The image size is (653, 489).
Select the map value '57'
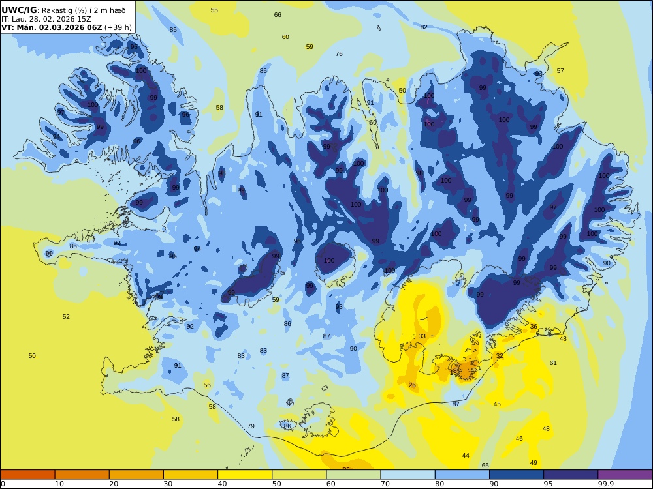[560, 71]
